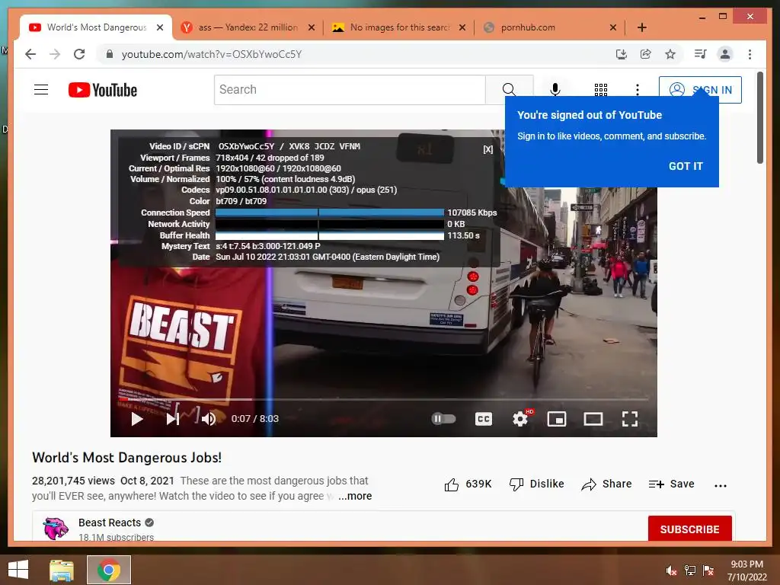Screen dimensions: 780x585
Task: Open the YouTube guide hamburger menu
Action: [41, 90]
